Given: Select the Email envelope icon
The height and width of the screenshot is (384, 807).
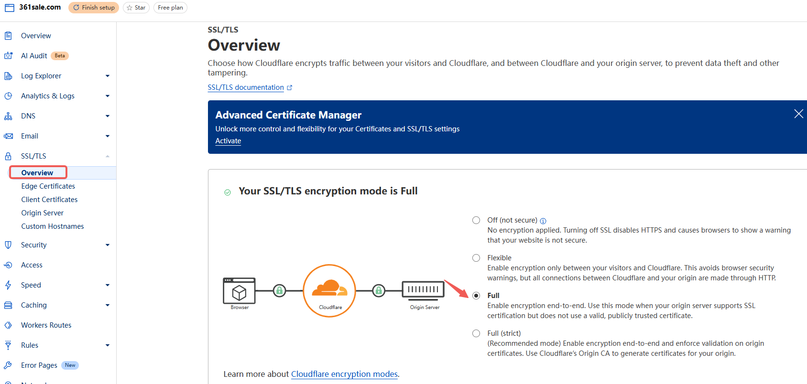Looking at the screenshot, I should click(x=9, y=136).
